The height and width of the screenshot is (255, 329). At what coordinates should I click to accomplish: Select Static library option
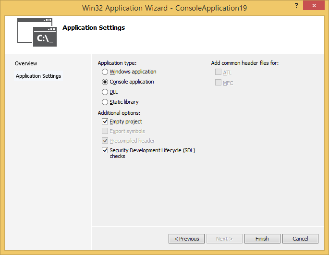[x=105, y=102]
